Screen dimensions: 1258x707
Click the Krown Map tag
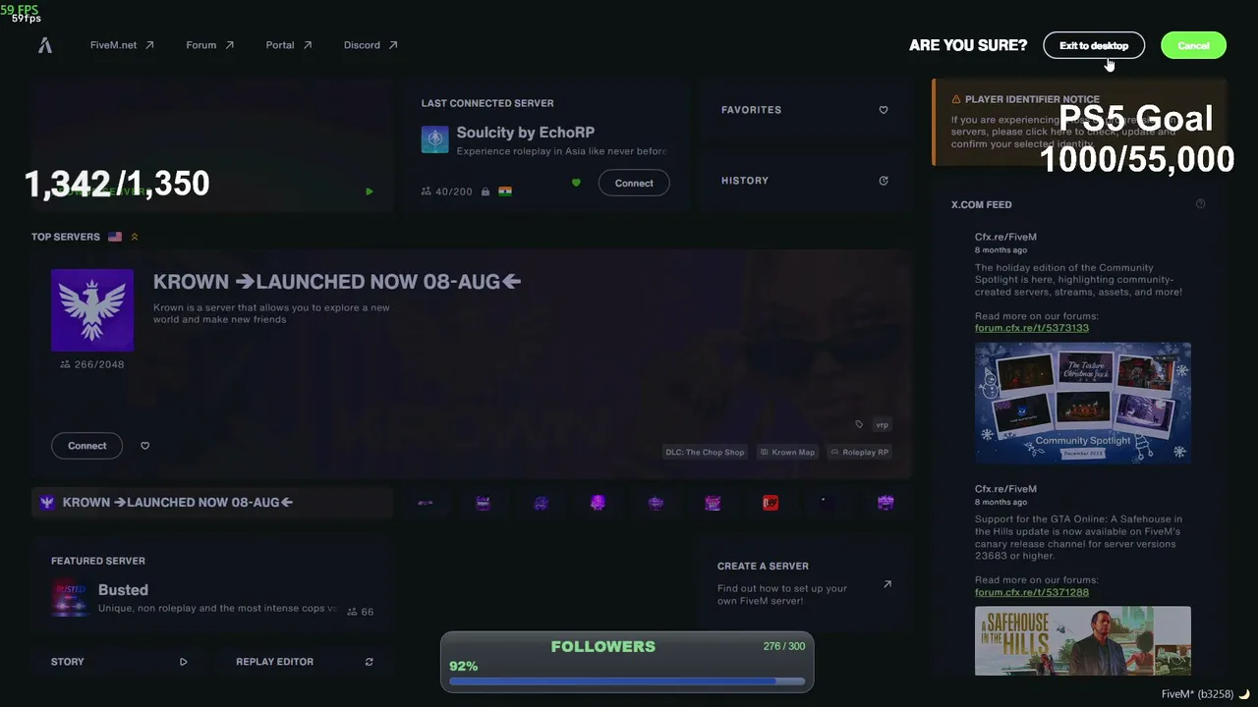point(787,453)
